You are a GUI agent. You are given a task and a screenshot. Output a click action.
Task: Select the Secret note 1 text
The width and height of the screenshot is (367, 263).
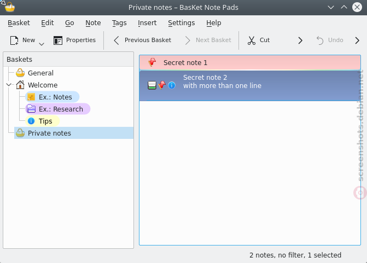(x=185, y=63)
